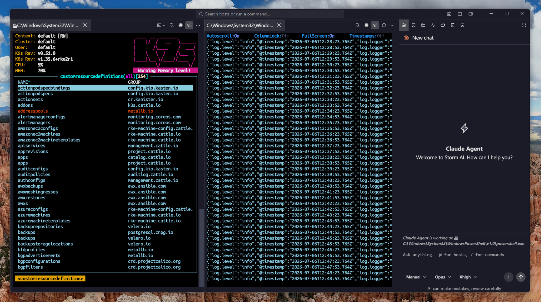Toggle the broadcast group icon in left pane

pos(189,25)
